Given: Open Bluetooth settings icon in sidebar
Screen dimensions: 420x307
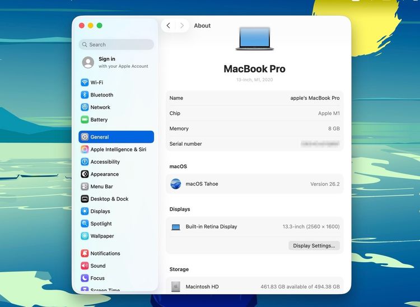Looking at the screenshot, I should (85, 95).
